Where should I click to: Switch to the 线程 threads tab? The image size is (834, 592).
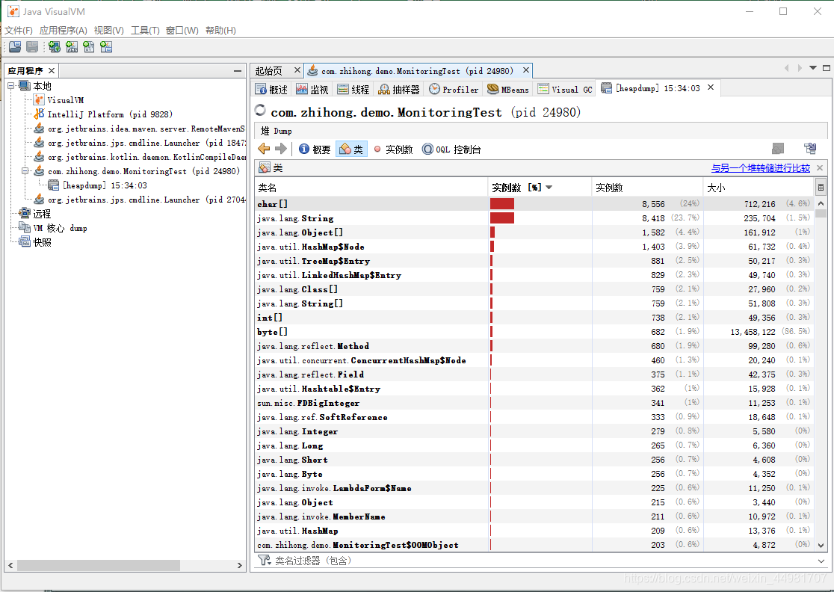pos(353,90)
